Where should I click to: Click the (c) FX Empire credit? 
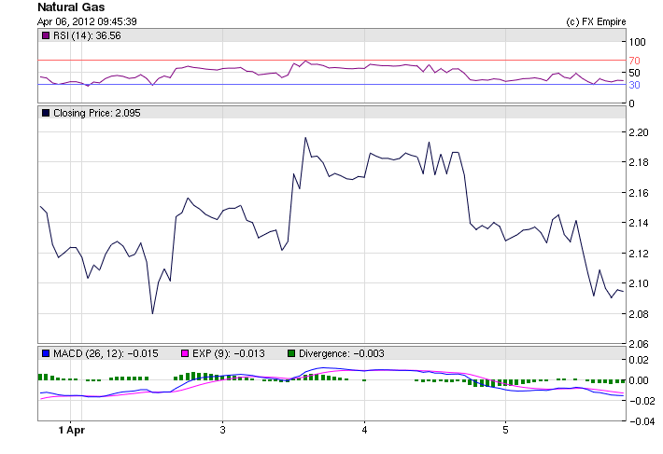[596, 21]
